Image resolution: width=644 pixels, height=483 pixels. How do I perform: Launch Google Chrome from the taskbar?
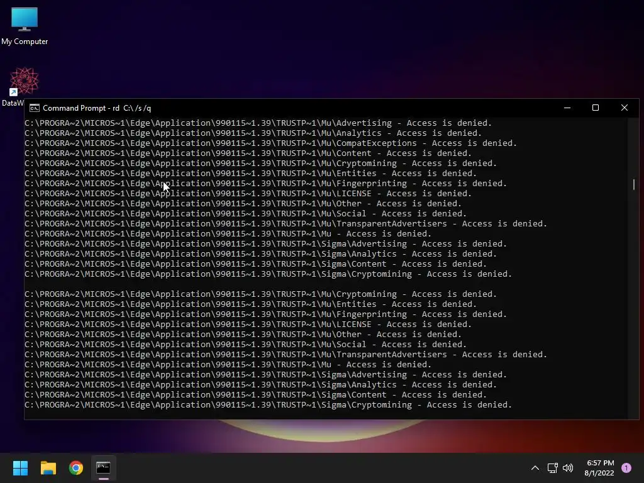coord(76,468)
